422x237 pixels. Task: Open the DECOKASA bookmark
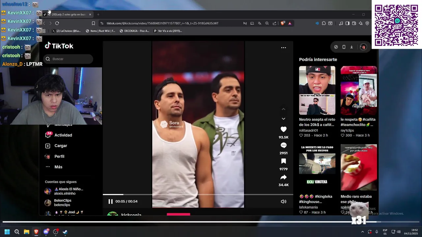point(135,31)
